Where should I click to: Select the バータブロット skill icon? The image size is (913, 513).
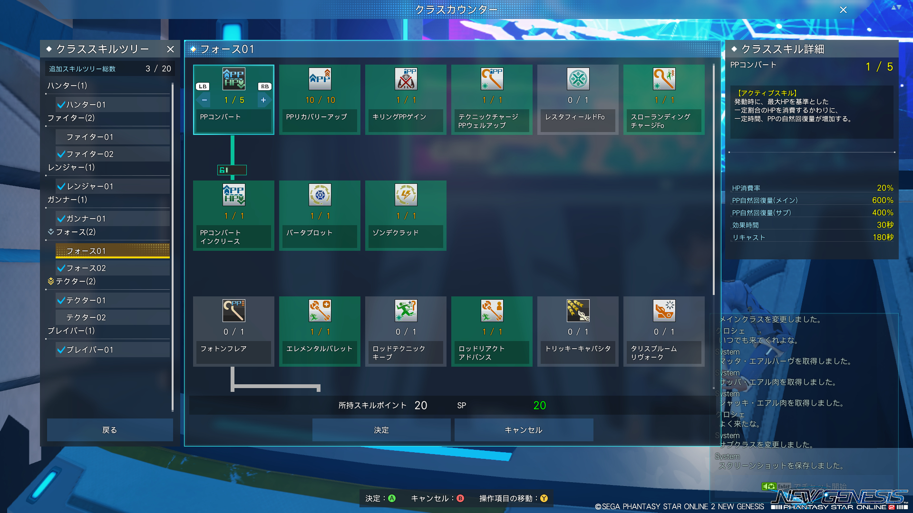[x=320, y=195]
